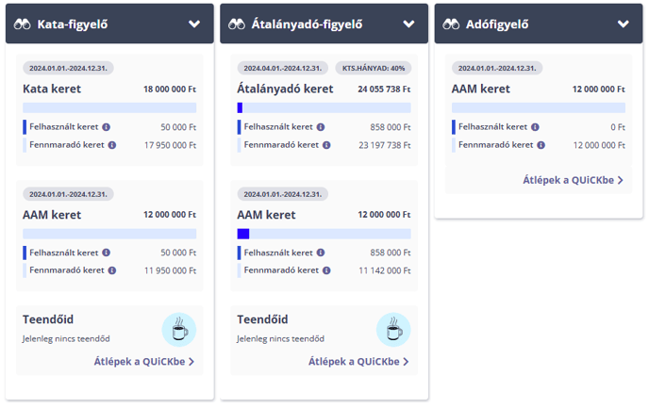The height and width of the screenshot is (408, 649).
Task: Click the Átalányadó keret progress bar
Action: (324, 108)
